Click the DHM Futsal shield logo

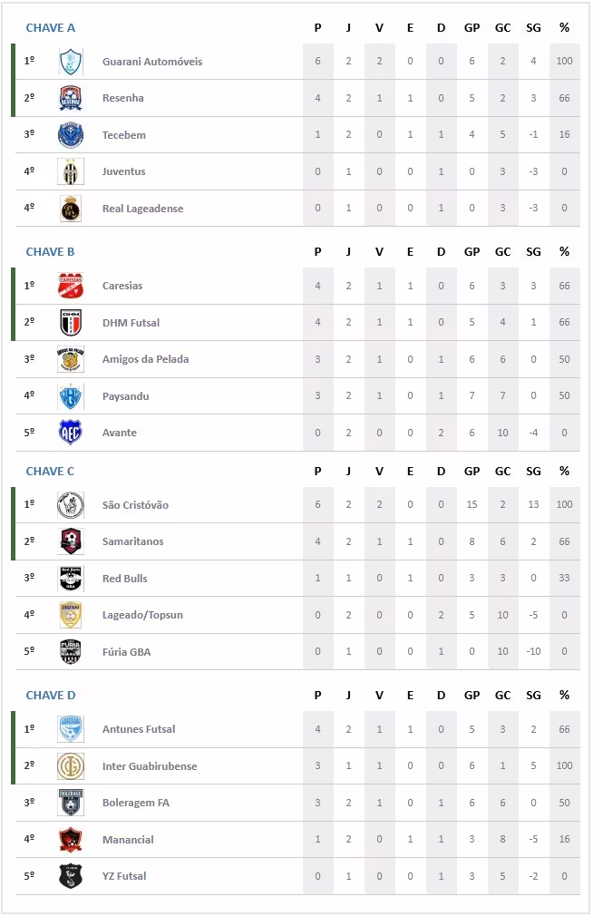[71, 323]
